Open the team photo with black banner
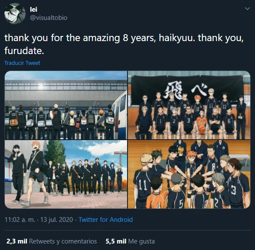 point(189,105)
